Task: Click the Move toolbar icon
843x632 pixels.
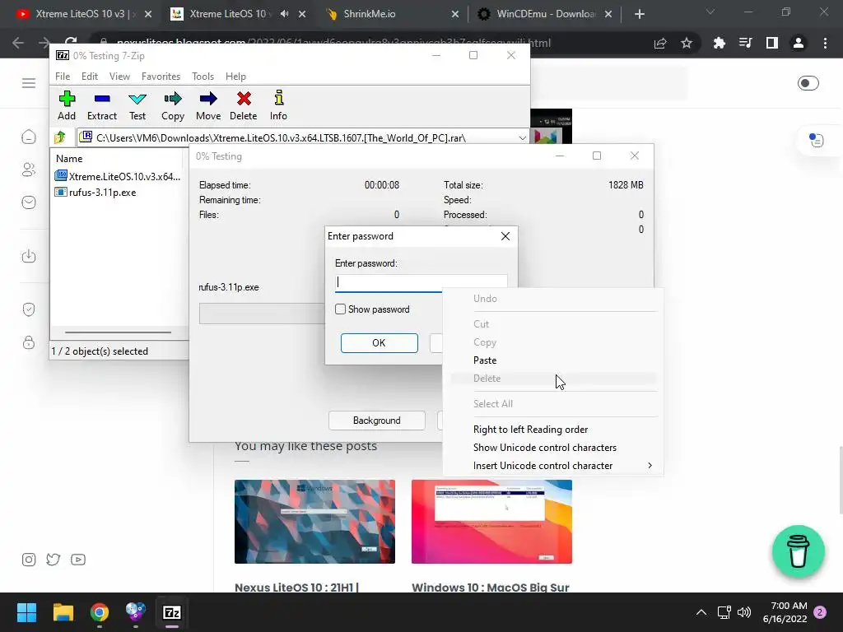Action: 208,106
